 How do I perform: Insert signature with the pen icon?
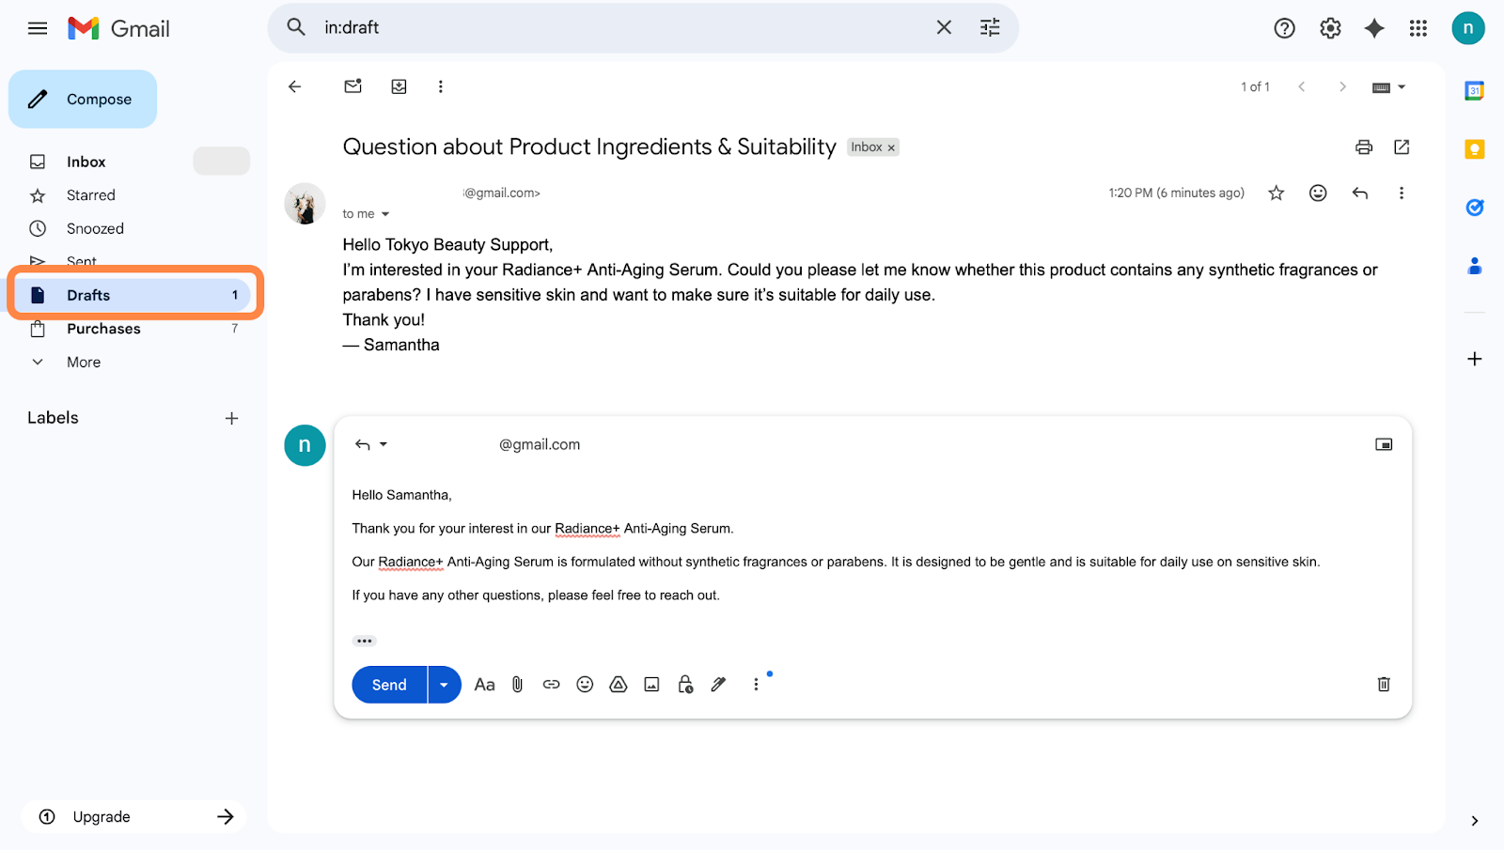pyautogui.click(x=718, y=685)
